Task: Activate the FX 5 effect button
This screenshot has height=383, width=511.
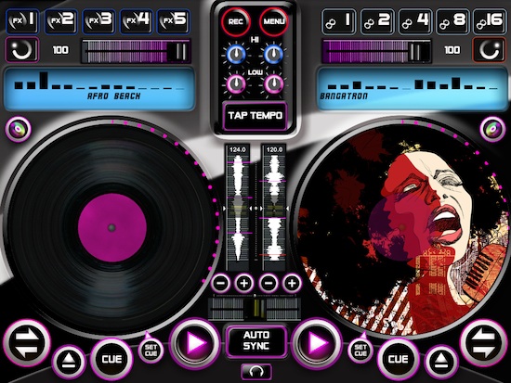Action: 173,21
